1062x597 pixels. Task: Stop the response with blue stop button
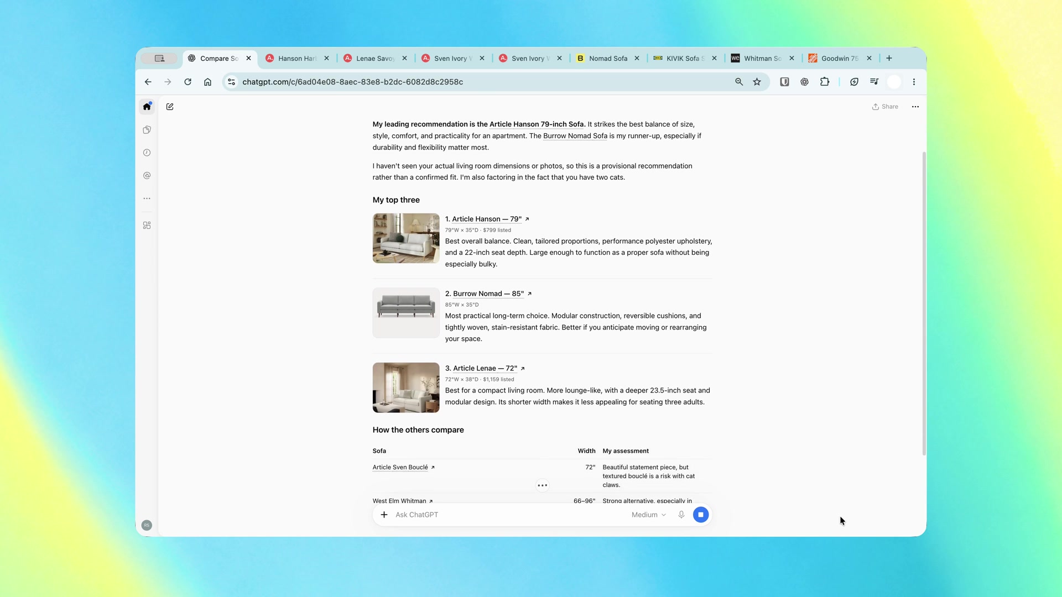click(x=701, y=515)
